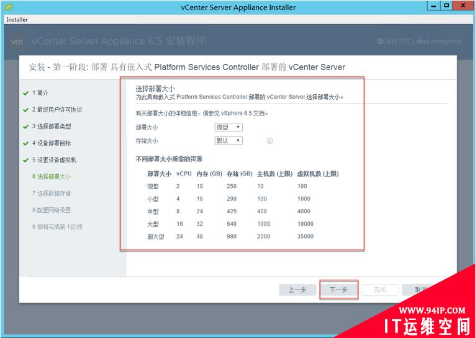Screen dimensions: 475x338
Task: Maximize the installer window
Action: pyautogui.click(x=446, y=6)
